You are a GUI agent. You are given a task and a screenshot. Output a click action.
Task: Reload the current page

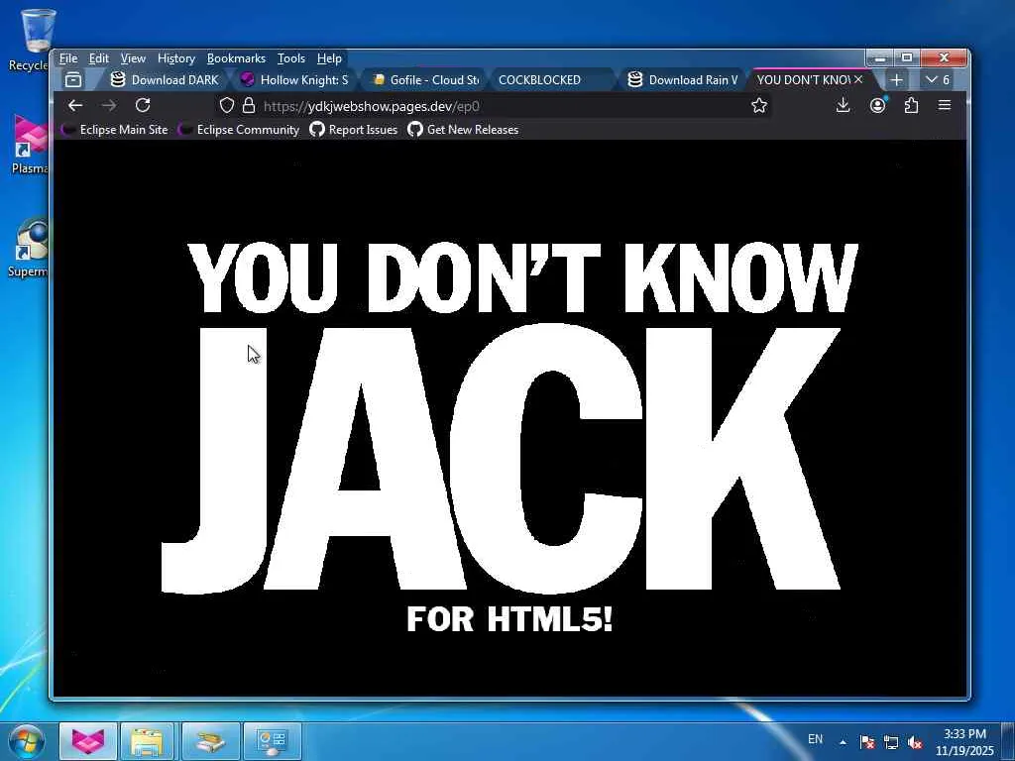coord(143,105)
